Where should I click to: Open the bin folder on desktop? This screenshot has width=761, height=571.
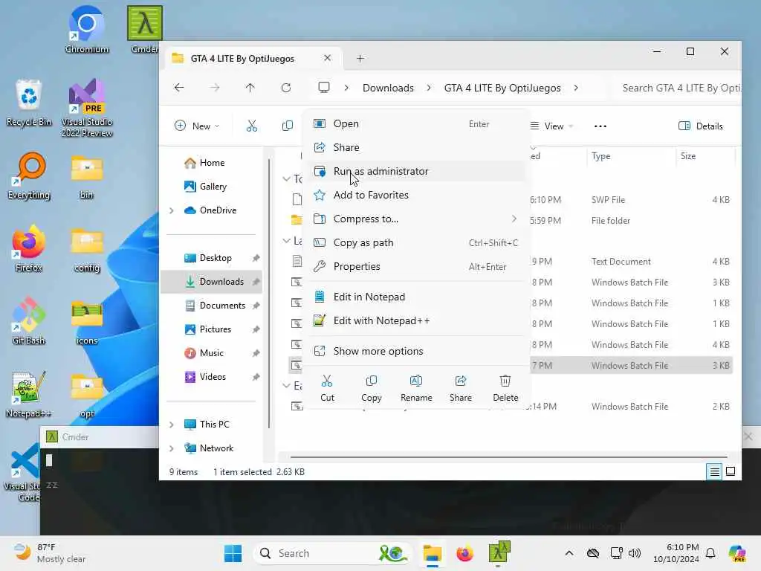[87, 175]
